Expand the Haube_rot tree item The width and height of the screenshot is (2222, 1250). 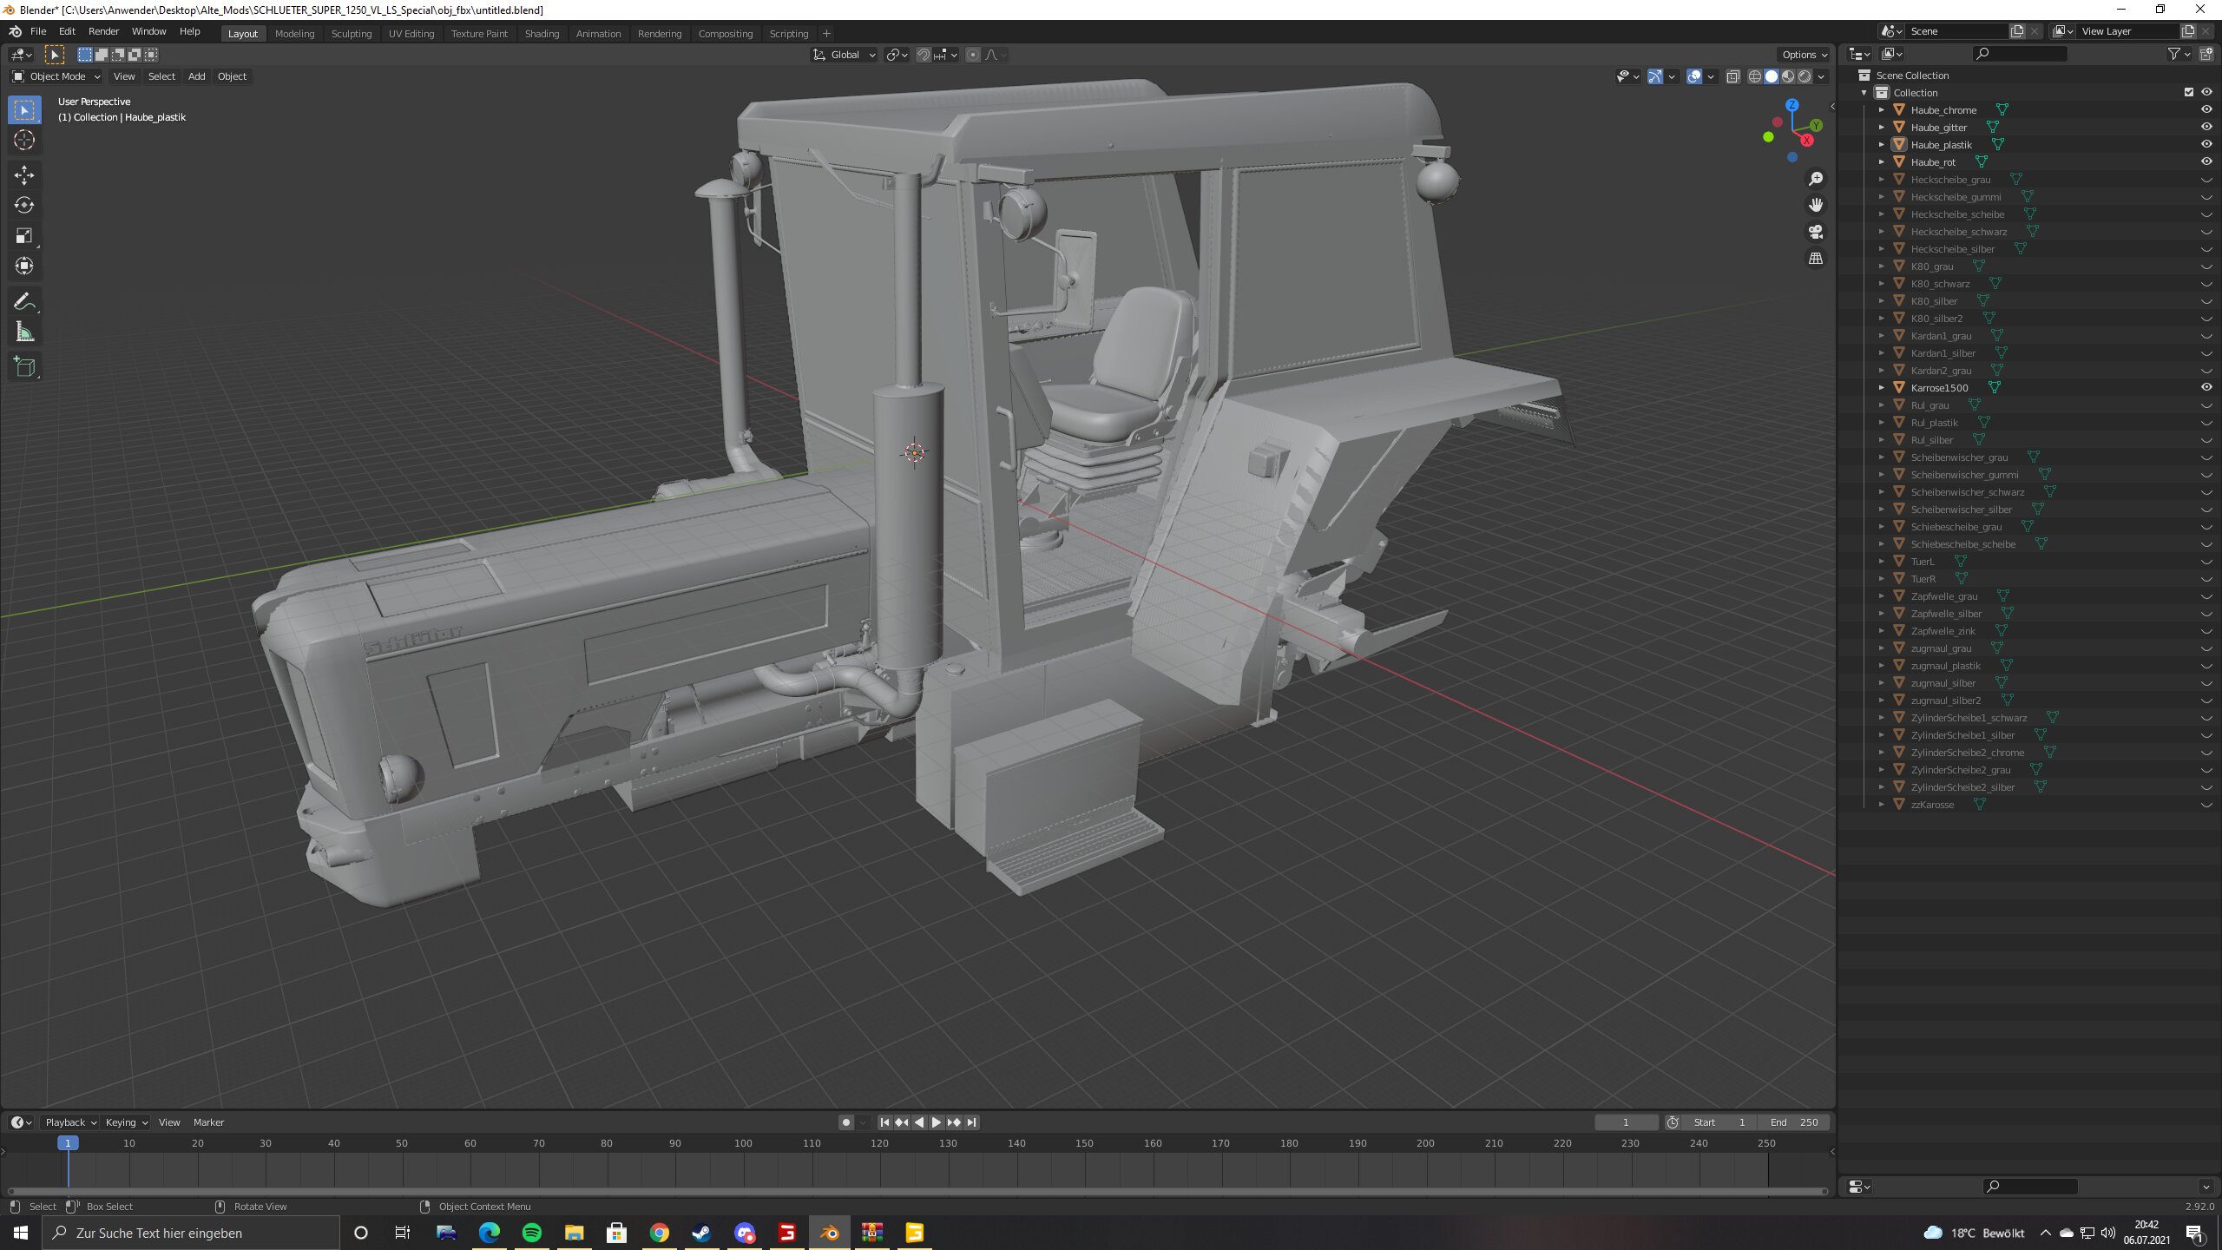pyautogui.click(x=1881, y=161)
